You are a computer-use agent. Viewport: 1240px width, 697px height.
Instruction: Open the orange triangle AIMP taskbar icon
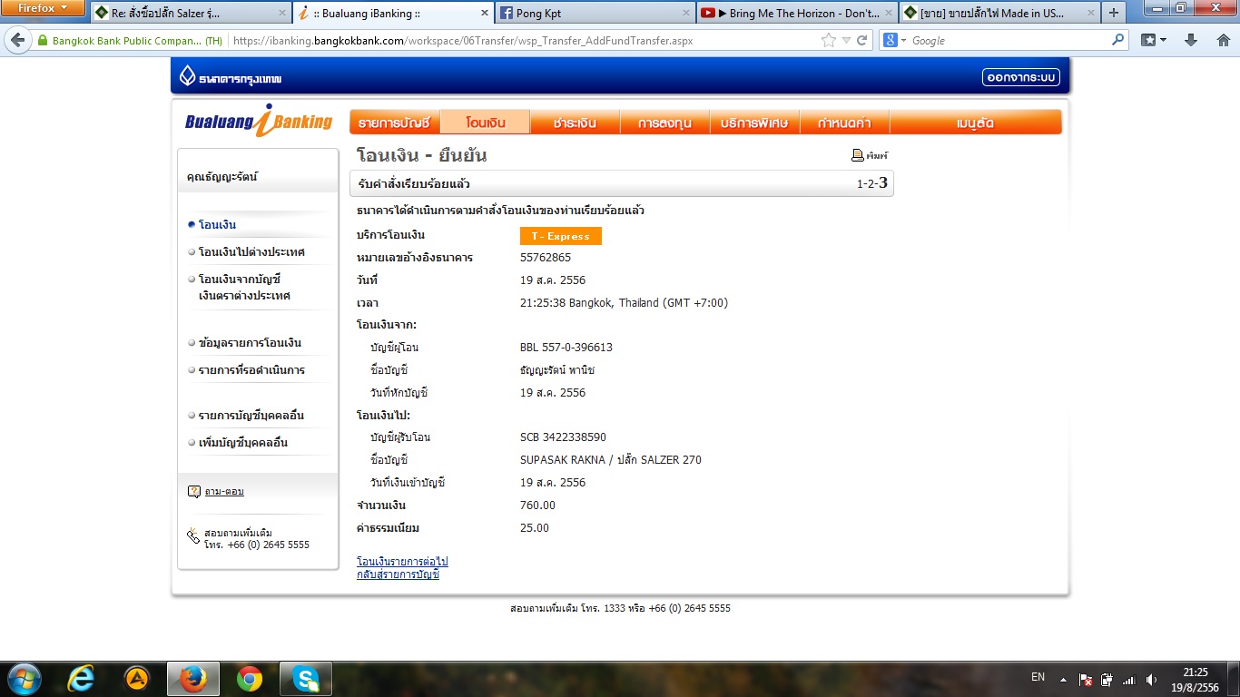point(137,679)
